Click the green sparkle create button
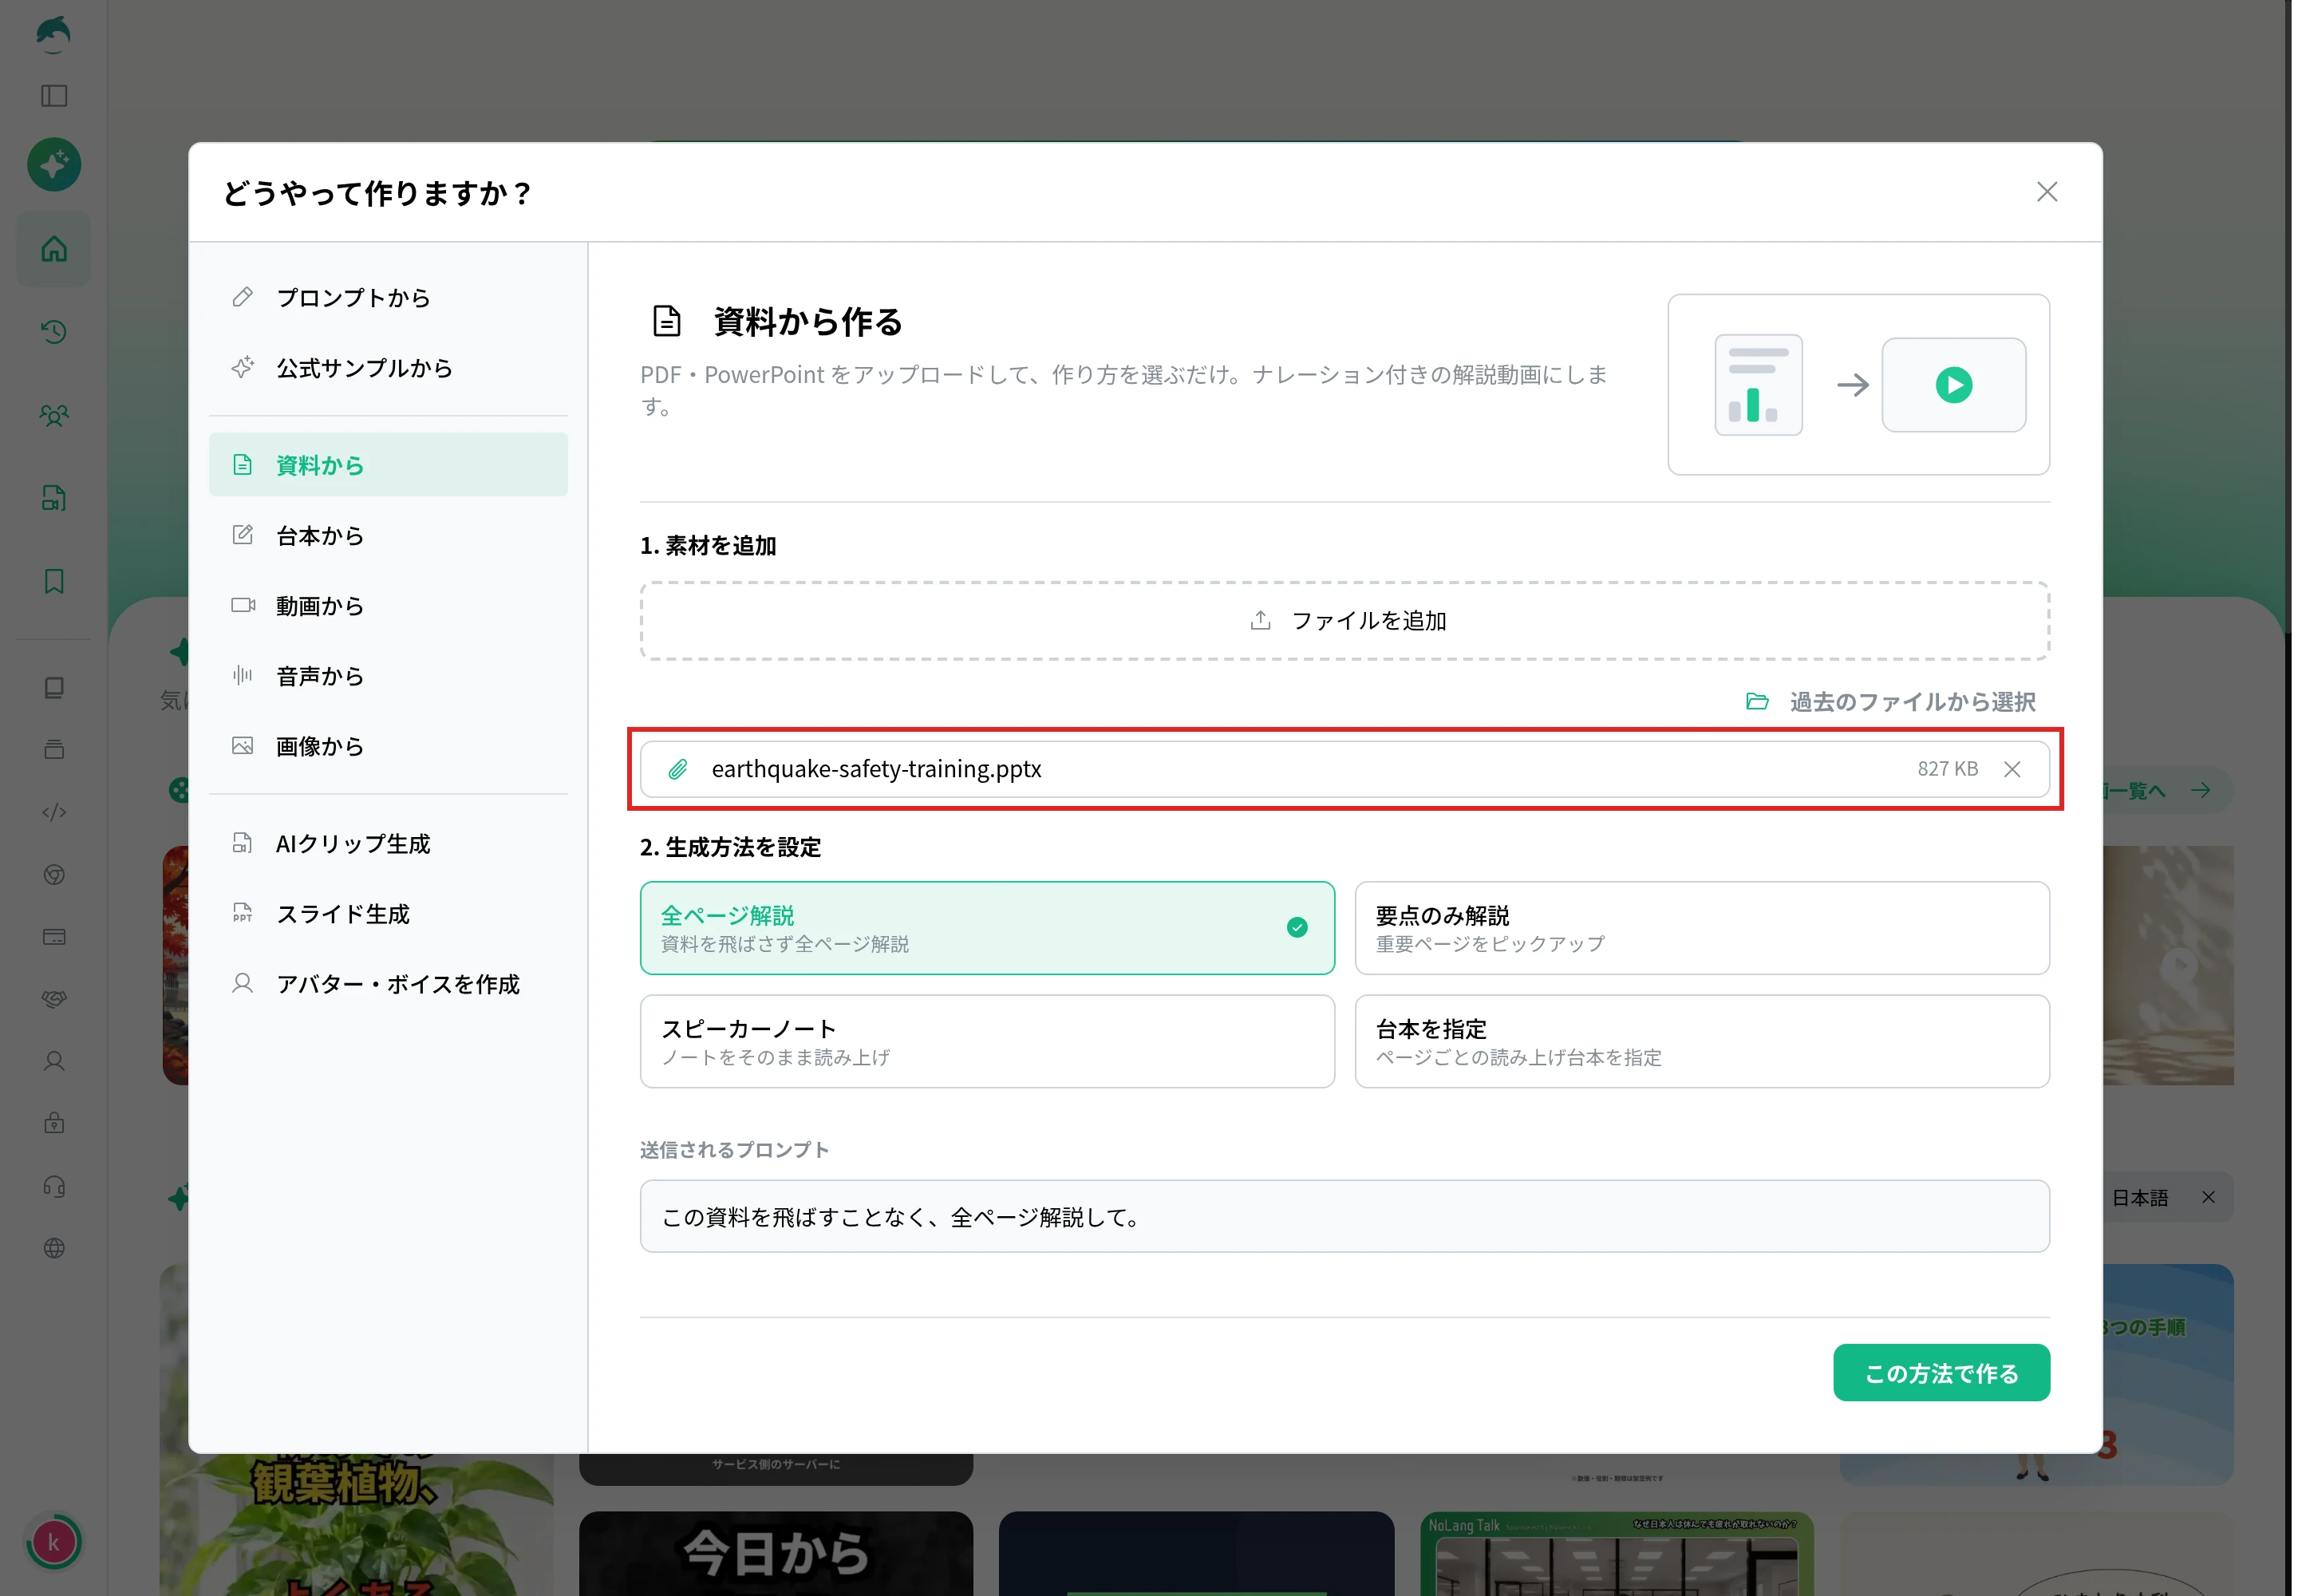 click(54, 164)
